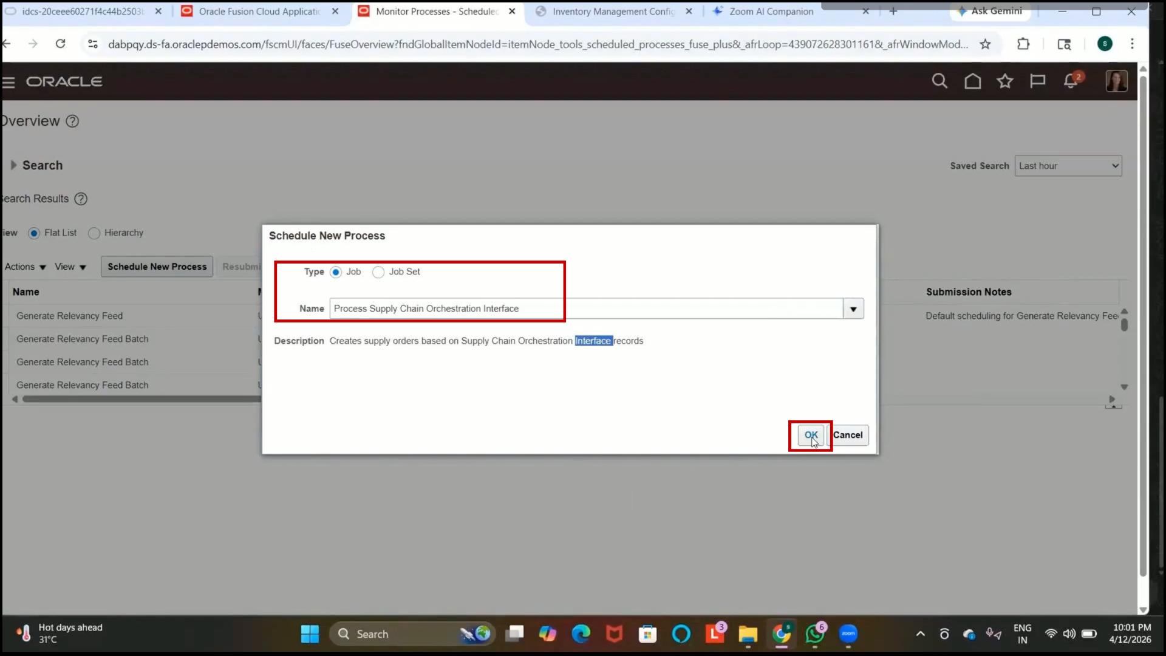
Task: Expand the Search section
Action: (x=13, y=165)
